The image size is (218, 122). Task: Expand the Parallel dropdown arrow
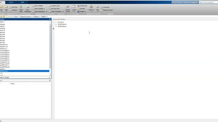pyautogui.click(x=85, y=12)
